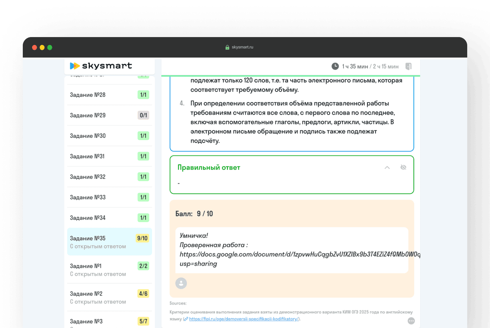Click the "Sources:" label
490x328 pixels.
178,303
